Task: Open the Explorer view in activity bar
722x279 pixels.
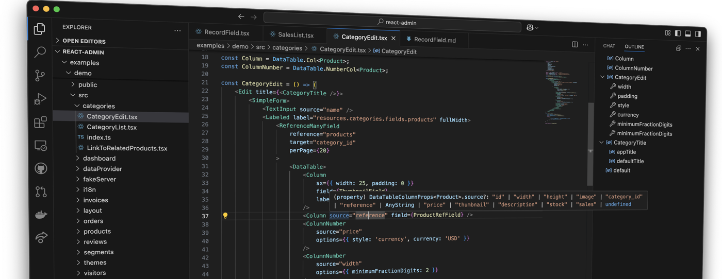Action: pos(40,29)
